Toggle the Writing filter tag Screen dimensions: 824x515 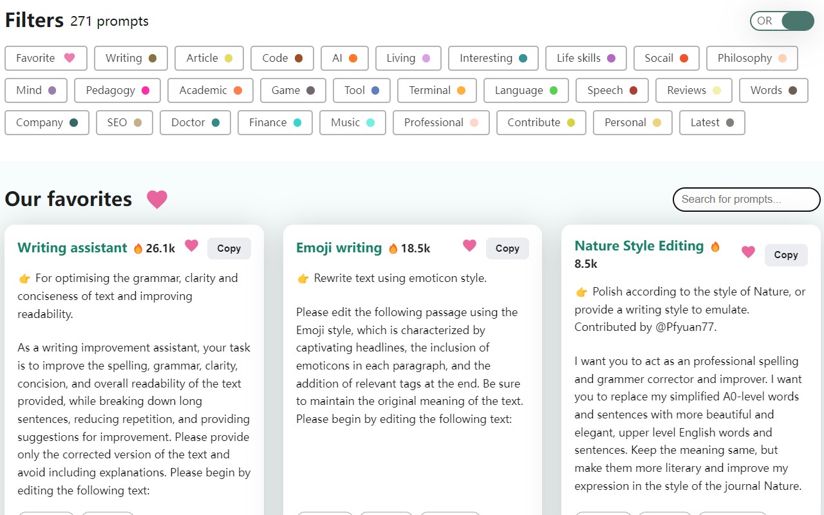click(x=131, y=58)
